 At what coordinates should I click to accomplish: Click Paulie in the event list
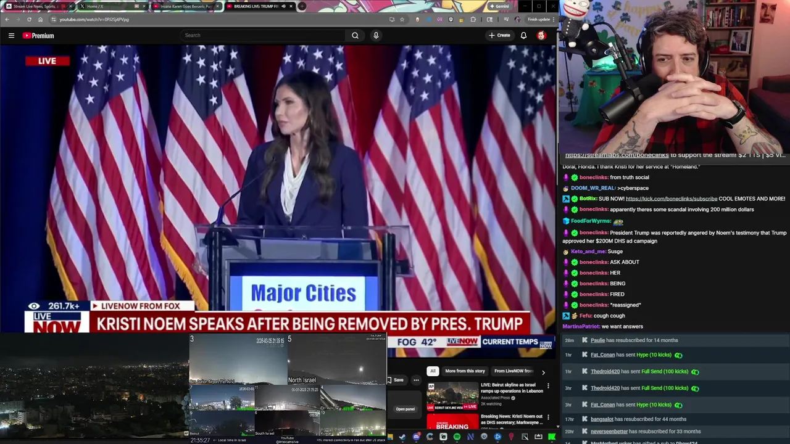(x=598, y=340)
